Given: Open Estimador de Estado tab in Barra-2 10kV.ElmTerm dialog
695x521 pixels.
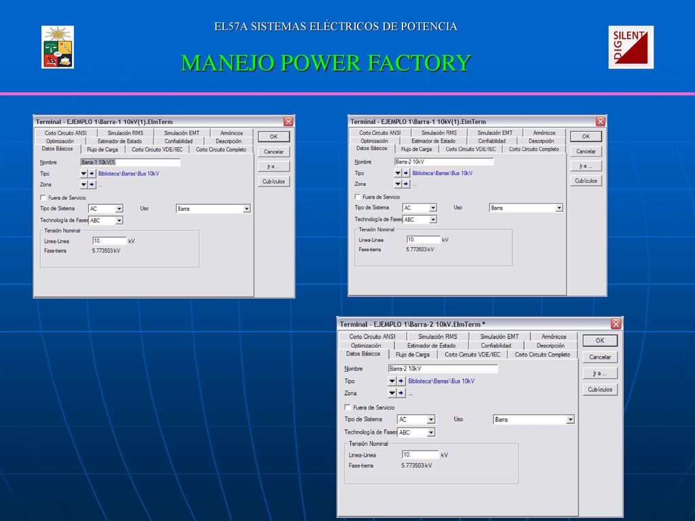Looking at the screenshot, I should coord(431,345).
